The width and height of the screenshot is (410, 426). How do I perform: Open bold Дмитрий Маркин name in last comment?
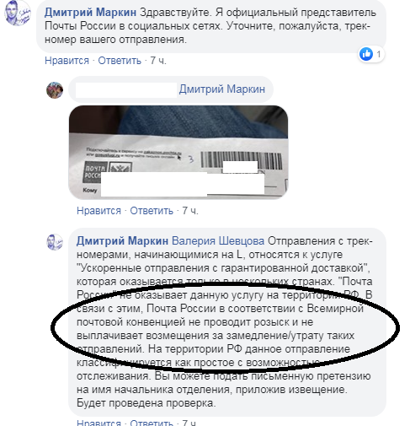pos(122,241)
